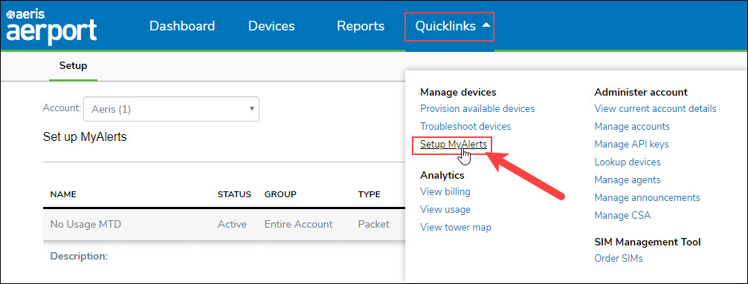Open Manage accounts link
This screenshot has height=284, width=748.
click(632, 127)
